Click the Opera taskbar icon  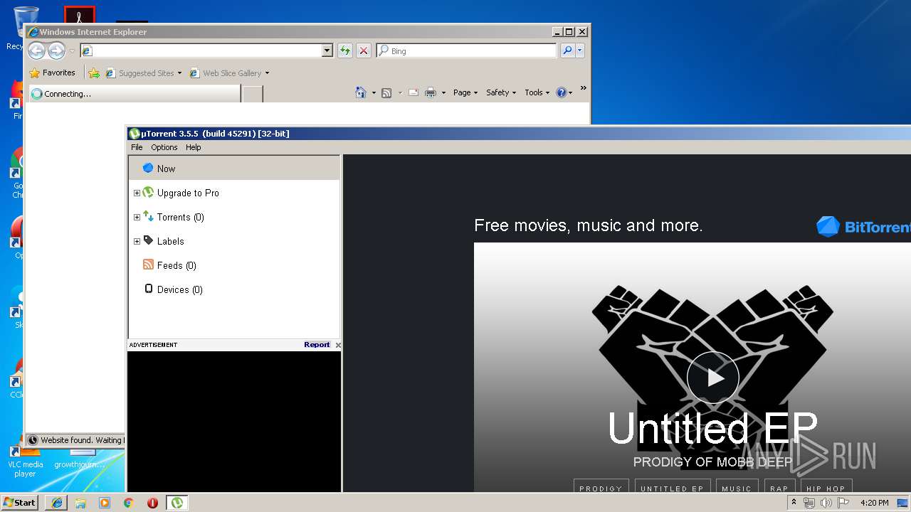(x=152, y=503)
